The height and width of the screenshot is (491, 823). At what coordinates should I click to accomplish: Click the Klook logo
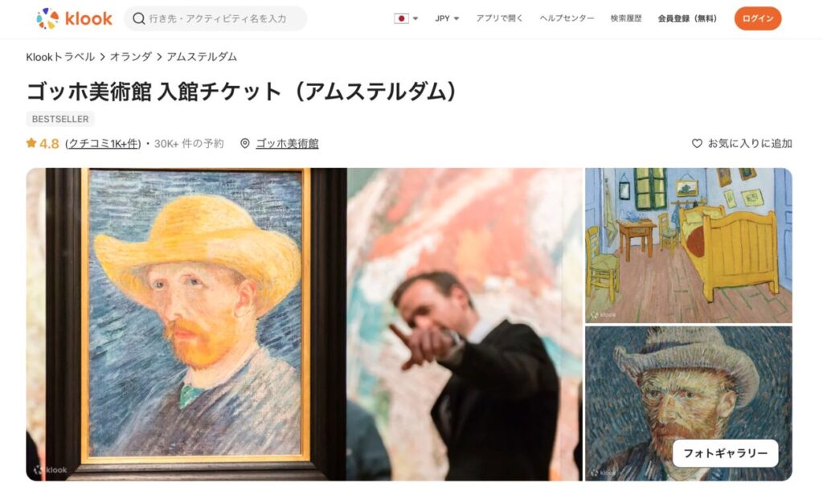pyautogui.click(x=74, y=18)
